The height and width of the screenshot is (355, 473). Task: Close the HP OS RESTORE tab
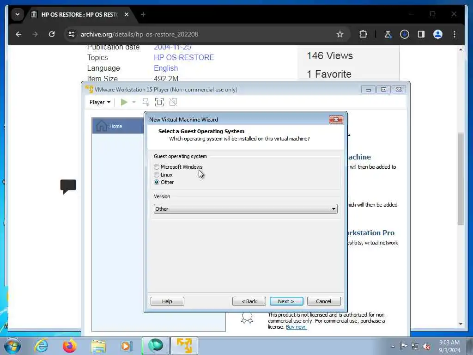pyautogui.click(x=127, y=14)
